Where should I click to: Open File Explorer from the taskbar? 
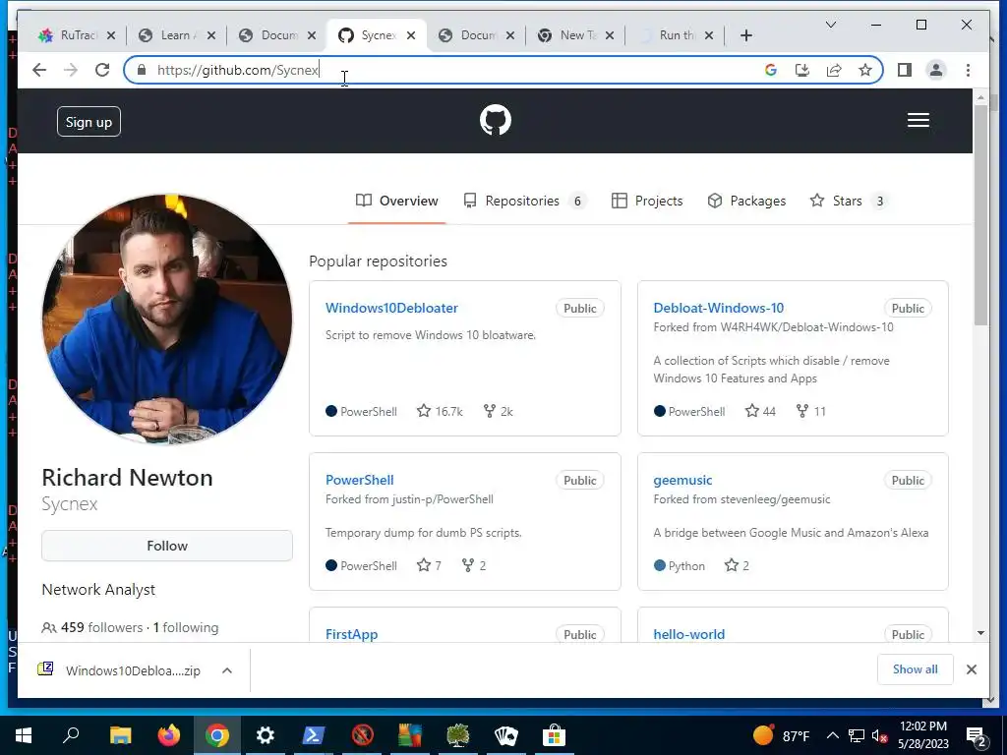pos(120,735)
